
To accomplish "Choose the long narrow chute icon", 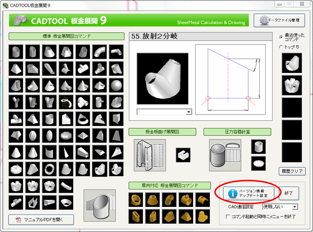I will pyautogui.click(x=49, y=69).
